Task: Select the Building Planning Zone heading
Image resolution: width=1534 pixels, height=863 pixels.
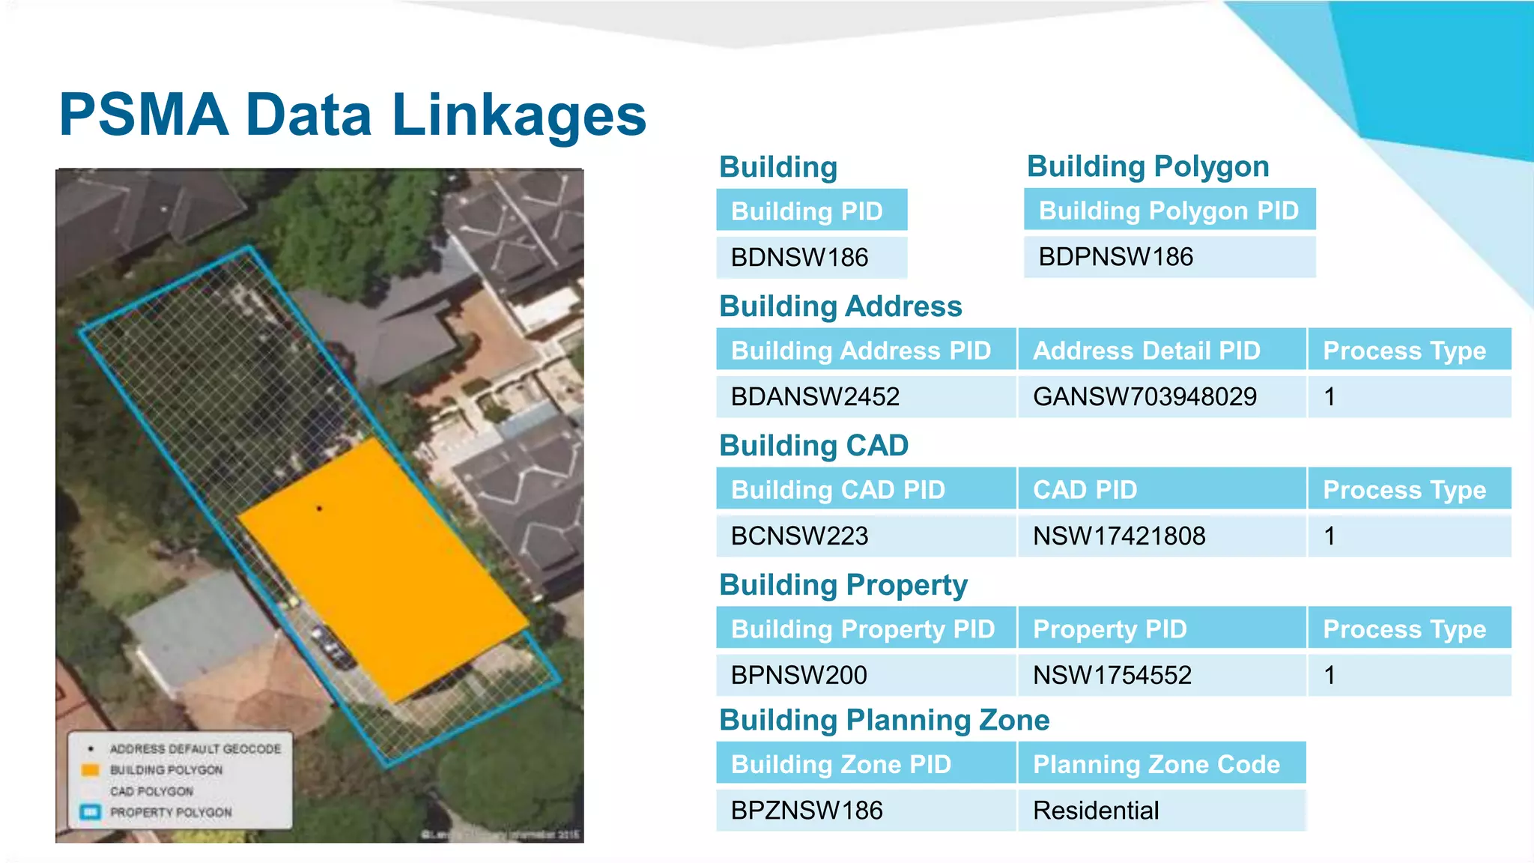Action: coord(885,721)
